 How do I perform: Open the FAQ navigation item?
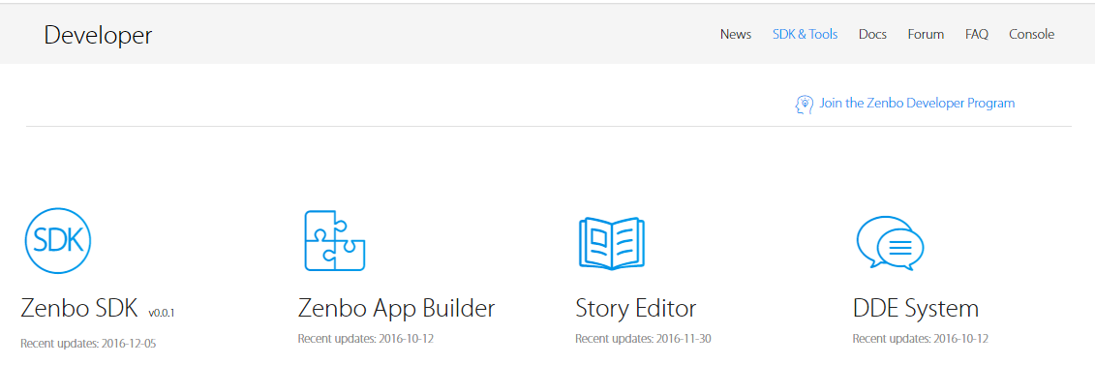tap(976, 34)
